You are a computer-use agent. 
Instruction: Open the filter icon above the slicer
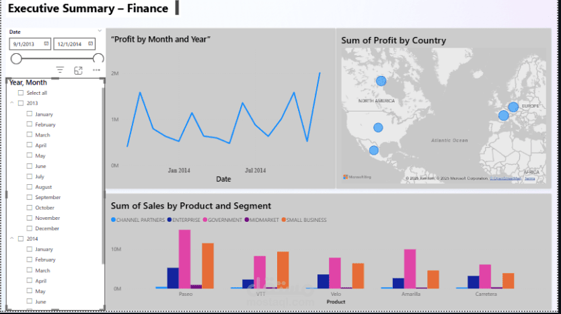[x=60, y=70]
